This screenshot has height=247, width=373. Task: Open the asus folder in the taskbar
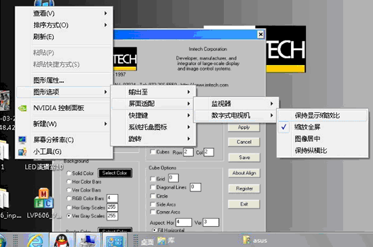point(255,240)
